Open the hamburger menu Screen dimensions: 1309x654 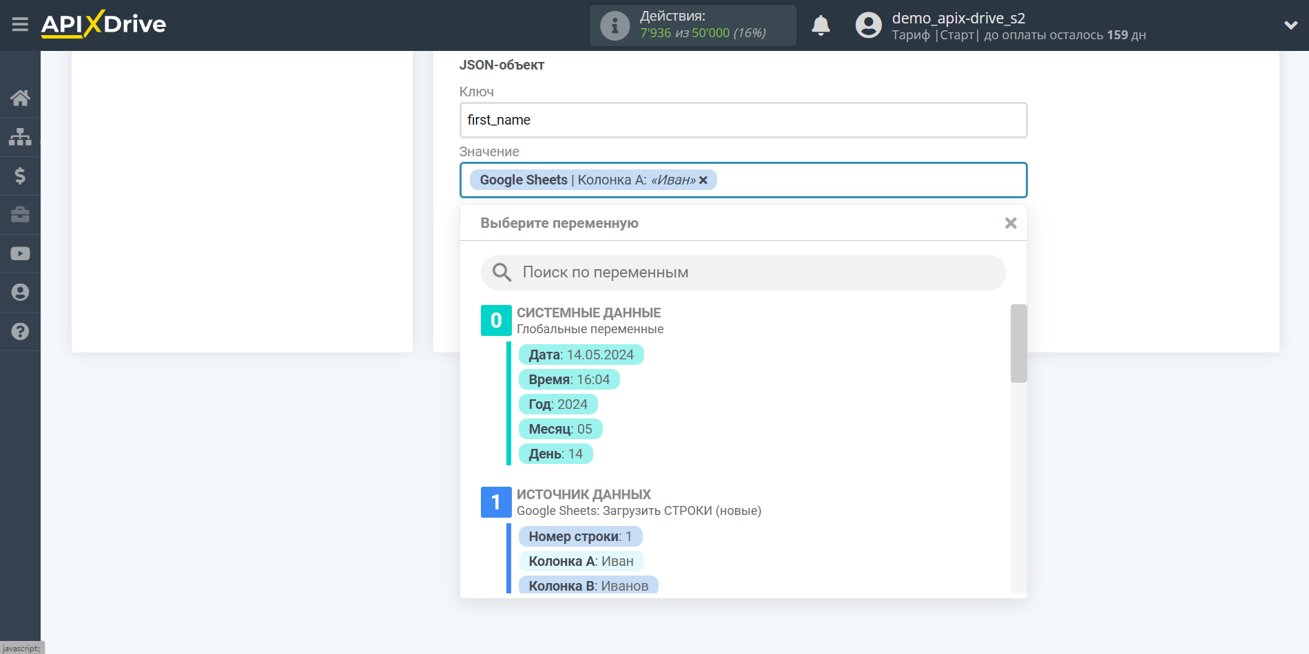[20, 25]
